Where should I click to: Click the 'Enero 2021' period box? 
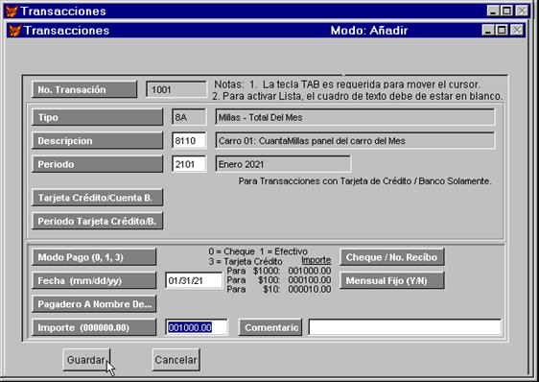tap(283, 164)
